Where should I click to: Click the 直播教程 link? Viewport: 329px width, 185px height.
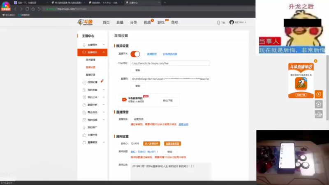tap(152, 54)
